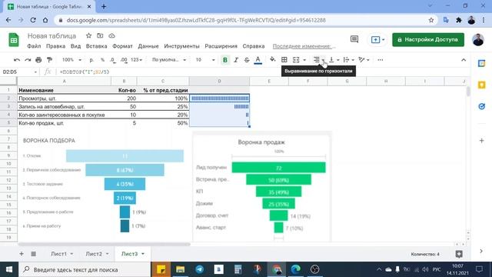Open text wrapping options
The height and width of the screenshot is (277, 492).
(x=348, y=60)
